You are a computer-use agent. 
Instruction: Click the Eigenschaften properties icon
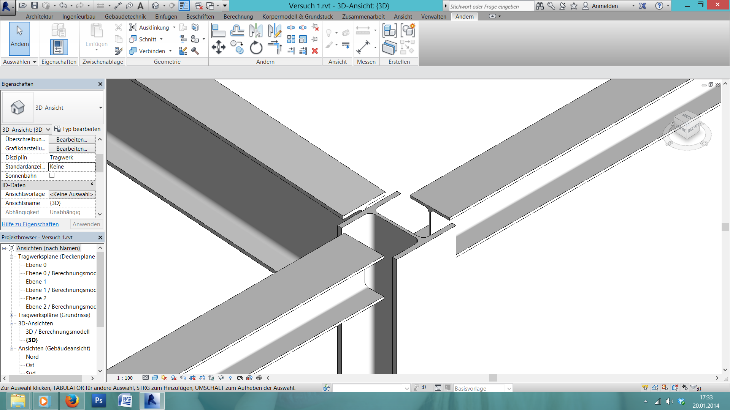click(59, 47)
